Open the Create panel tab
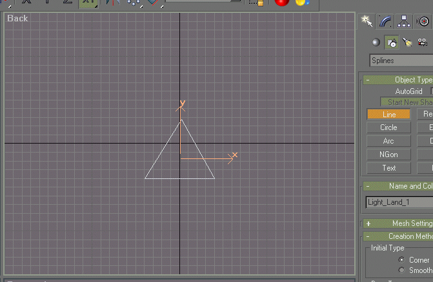This screenshot has height=282, width=433. [368, 21]
